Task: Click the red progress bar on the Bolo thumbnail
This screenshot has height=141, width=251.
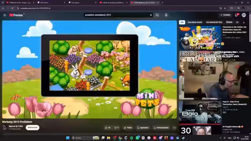Action: [x=200, y=124]
